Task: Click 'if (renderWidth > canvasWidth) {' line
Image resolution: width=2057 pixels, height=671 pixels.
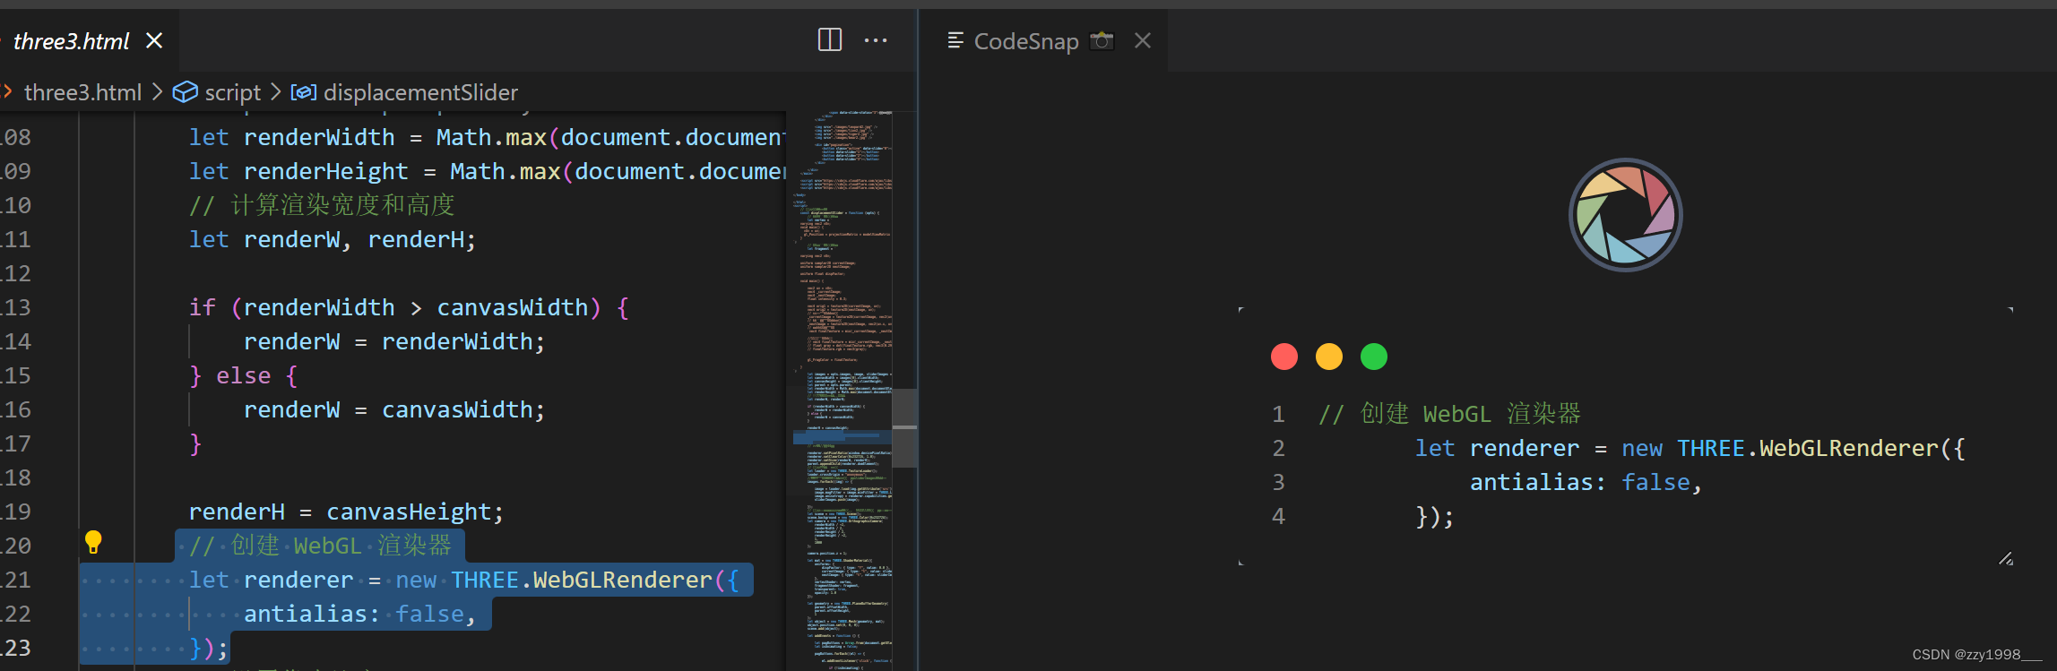Action: pyautogui.click(x=409, y=307)
